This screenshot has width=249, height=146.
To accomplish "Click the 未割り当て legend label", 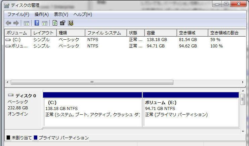I will point(22,138).
